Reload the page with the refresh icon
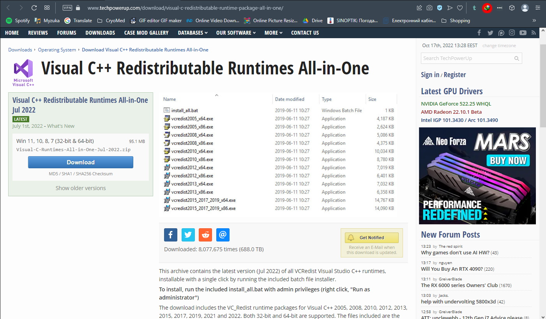The height and width of the screenshot is (319, 546). [34, 8]
